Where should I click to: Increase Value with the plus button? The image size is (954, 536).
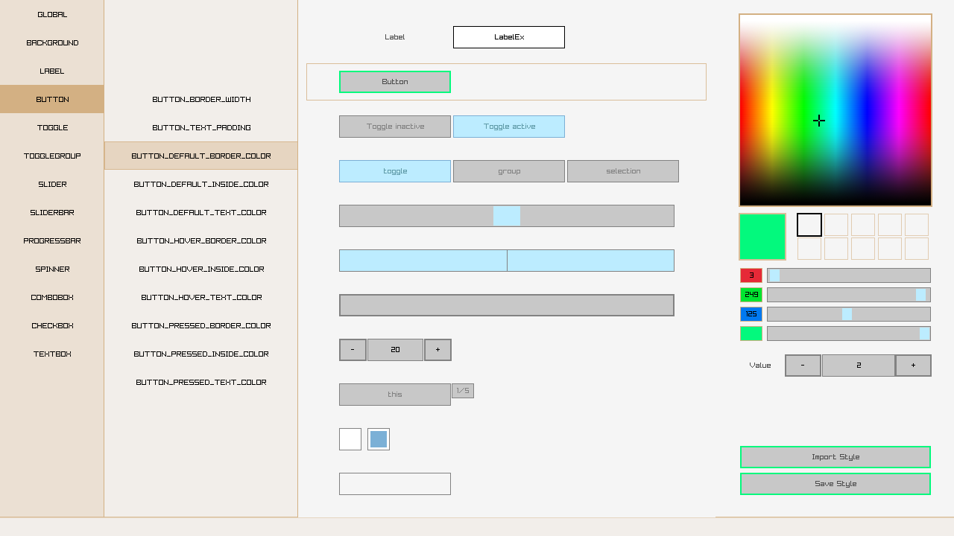coord(913,366)
